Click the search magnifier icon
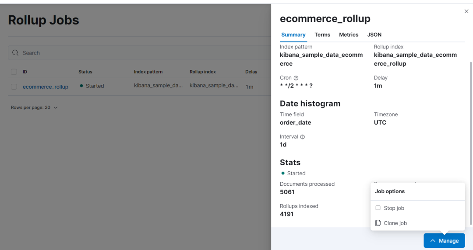The height and width of the screenshot is (250, 473). point(15,53)
